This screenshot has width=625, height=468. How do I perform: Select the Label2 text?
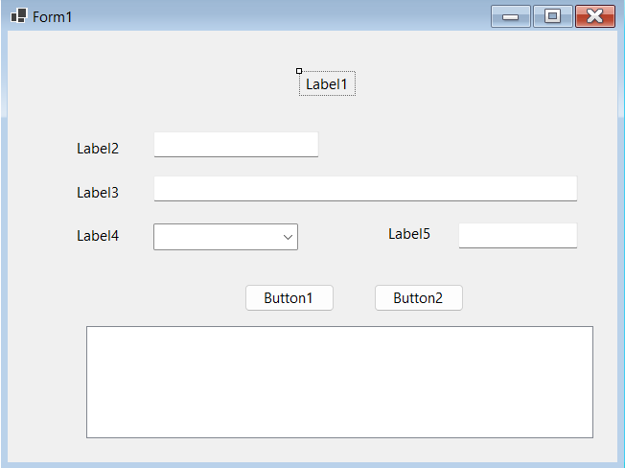(98, 149)
